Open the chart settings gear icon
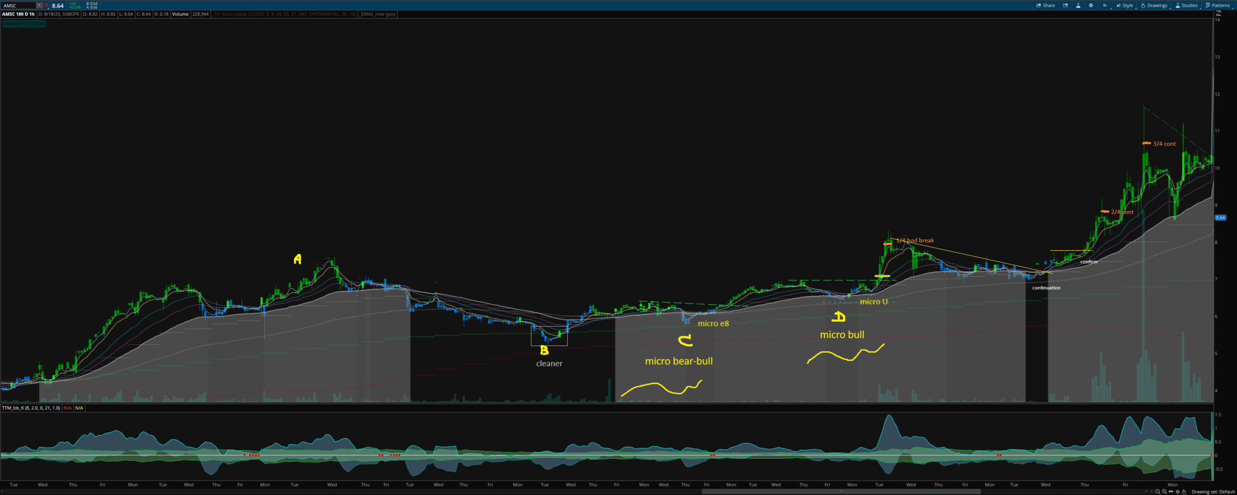 pyautogui.click(x=1091, y=5)
